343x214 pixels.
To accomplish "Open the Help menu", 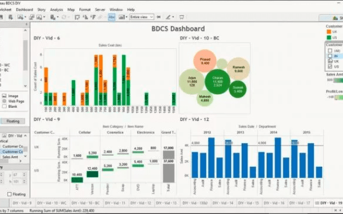I will click(131, 10).
